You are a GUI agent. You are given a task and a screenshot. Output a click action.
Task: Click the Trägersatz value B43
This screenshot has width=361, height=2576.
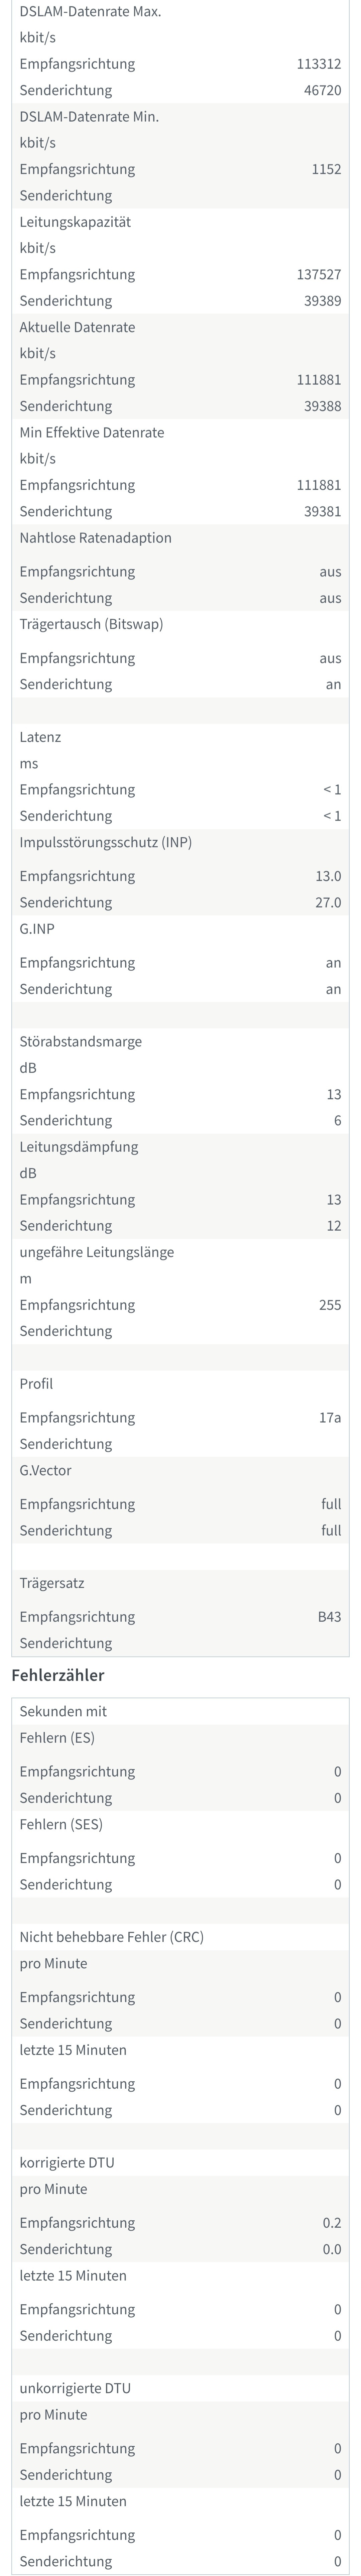point(330,1617)
